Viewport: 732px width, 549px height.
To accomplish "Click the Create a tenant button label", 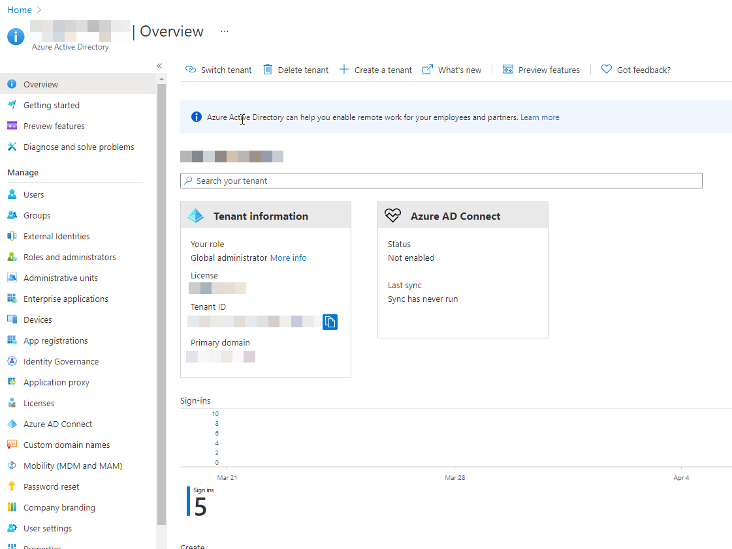I will click(x=383, y=70).
